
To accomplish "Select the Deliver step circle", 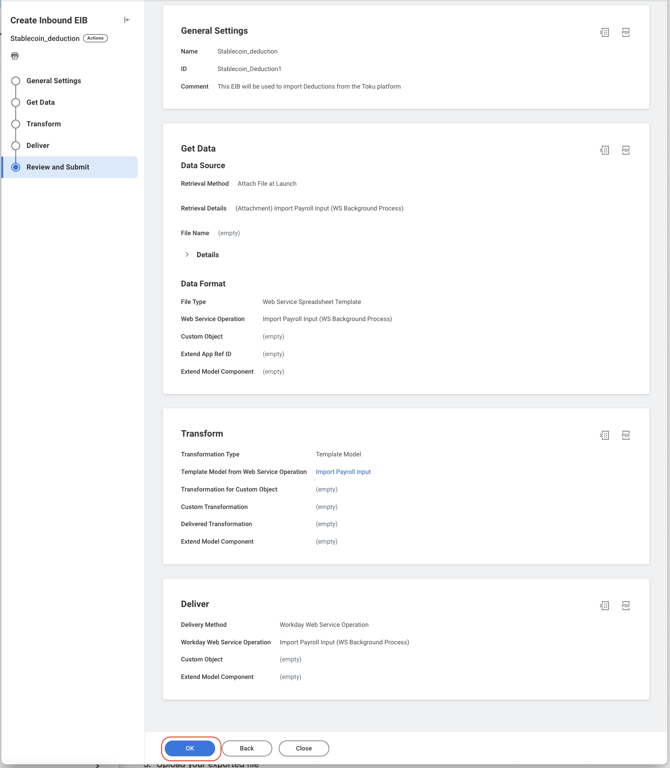I will coord(16,146).
